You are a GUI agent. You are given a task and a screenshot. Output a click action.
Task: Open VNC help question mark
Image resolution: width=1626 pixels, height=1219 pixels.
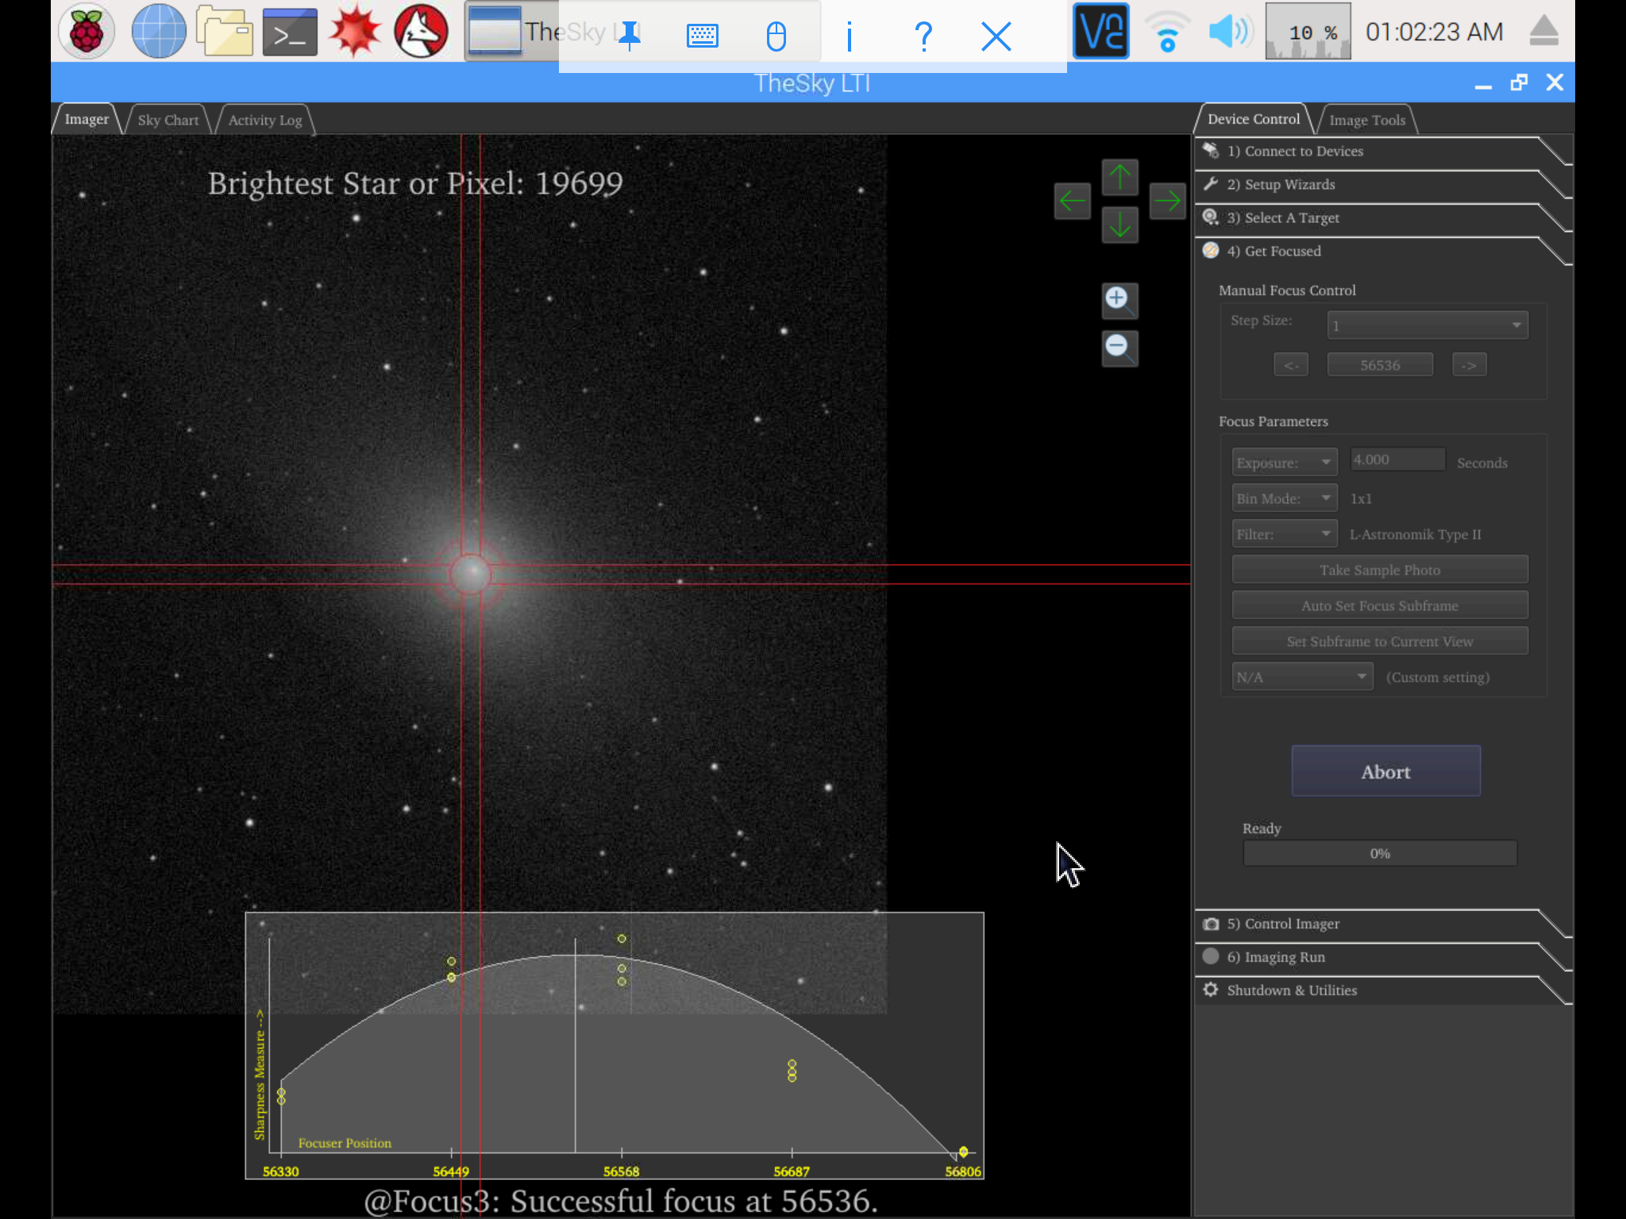(x=923, y=36)
